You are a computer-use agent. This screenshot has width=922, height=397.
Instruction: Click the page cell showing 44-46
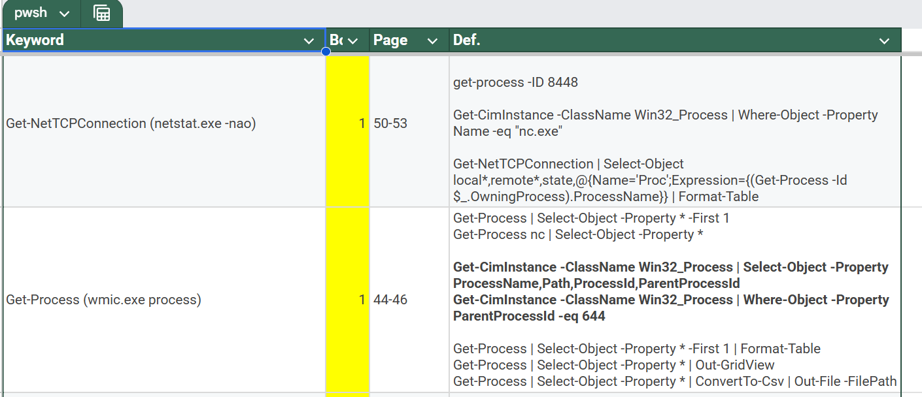point(390,300)
